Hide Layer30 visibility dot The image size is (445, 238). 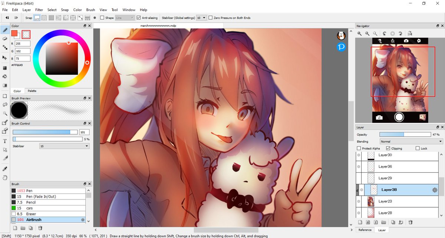click(359, 155)
